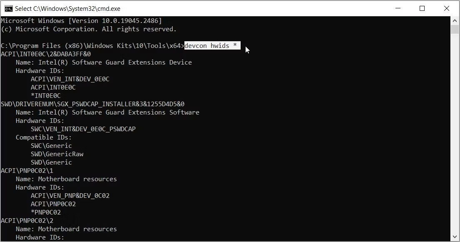460x242 pixels.
Task: Click the highlighted devcon hwids command text
Action: 211,45
